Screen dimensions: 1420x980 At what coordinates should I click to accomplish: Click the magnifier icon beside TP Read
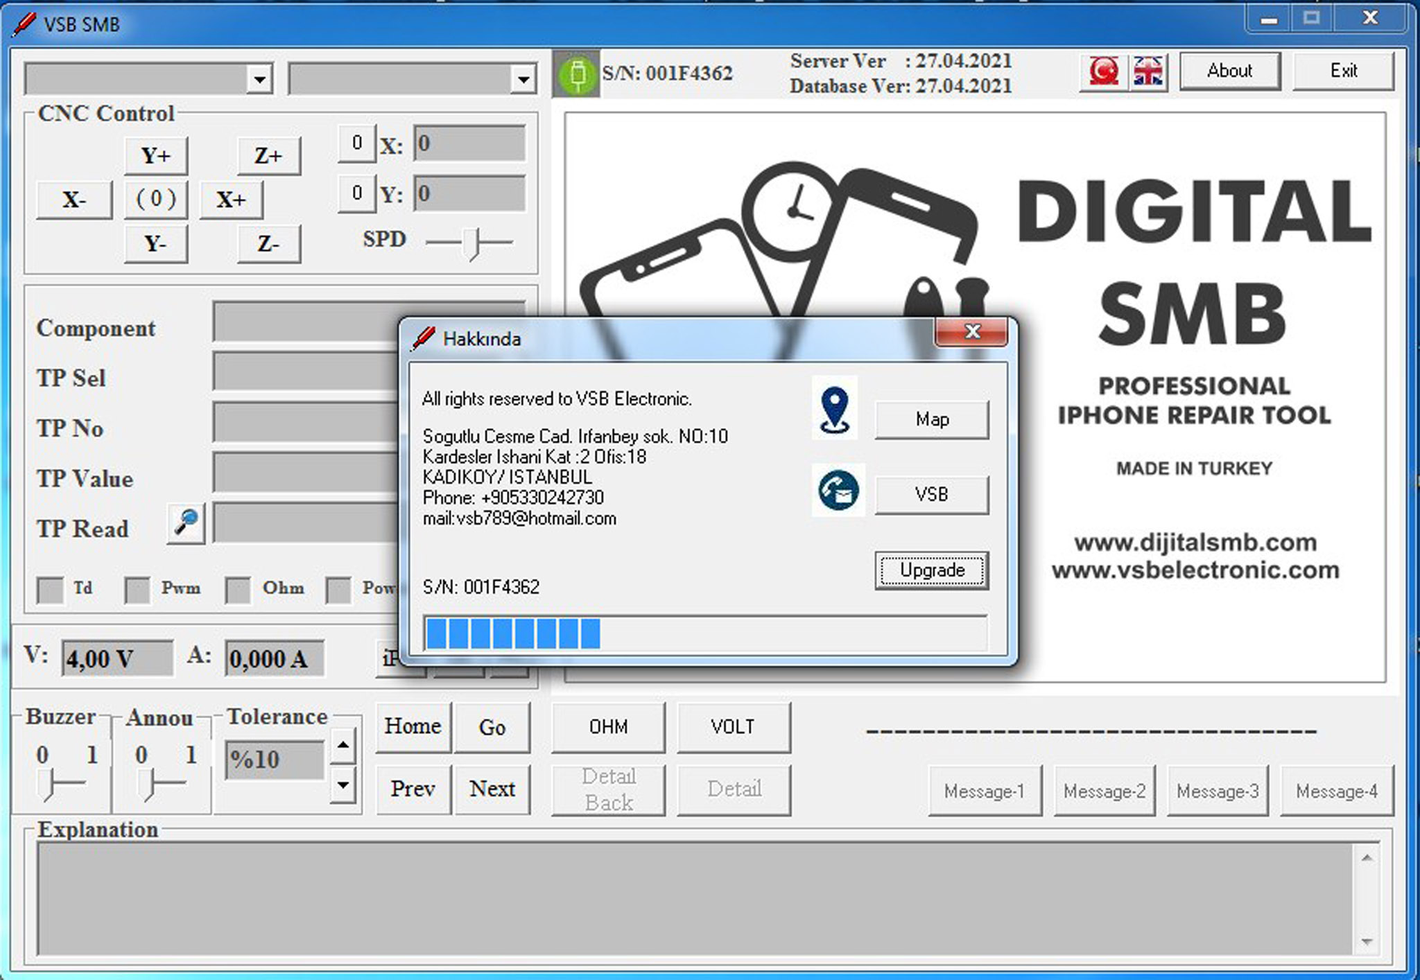pyautogui.click(x=186, y=523)
